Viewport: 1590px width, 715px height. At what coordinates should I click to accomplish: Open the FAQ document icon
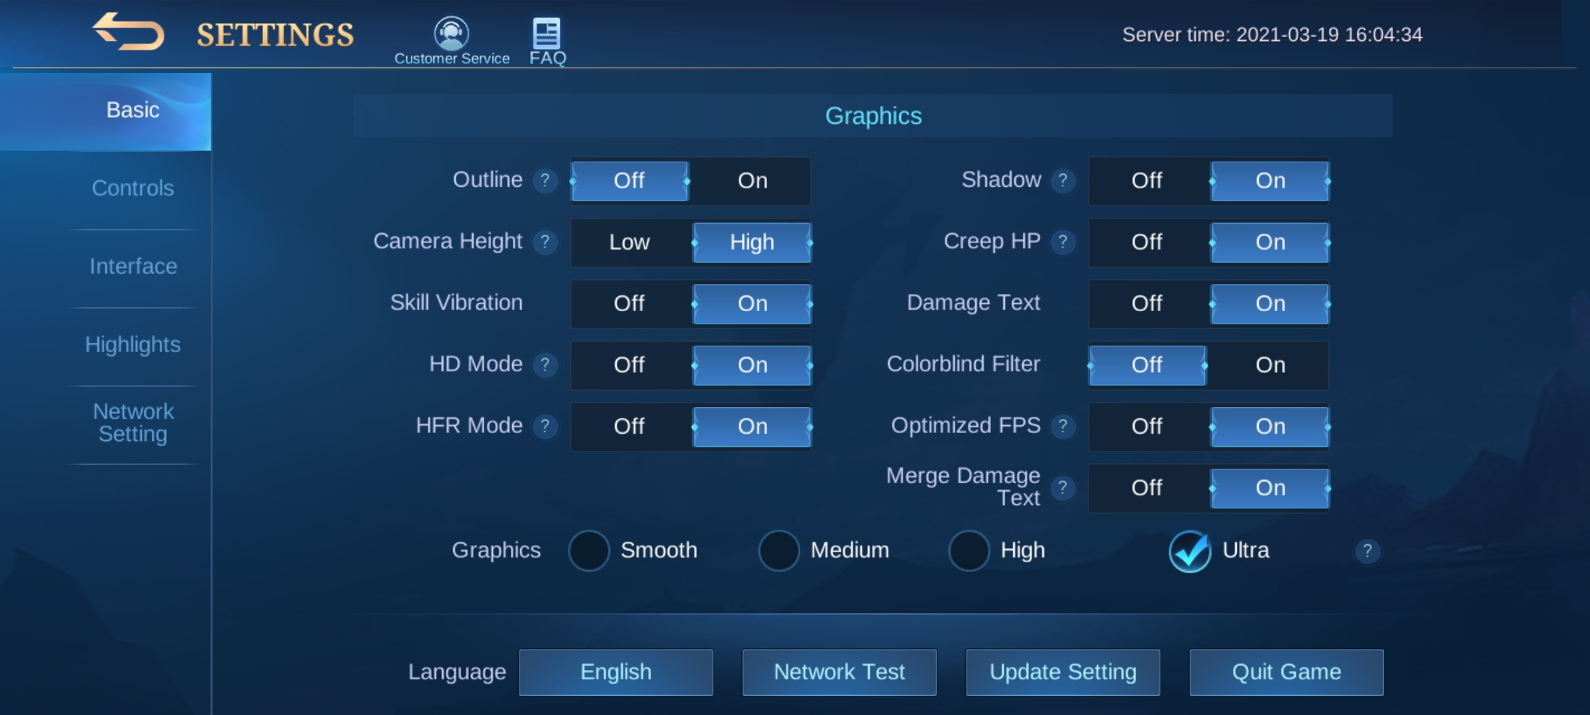click(x=547, y=33)
